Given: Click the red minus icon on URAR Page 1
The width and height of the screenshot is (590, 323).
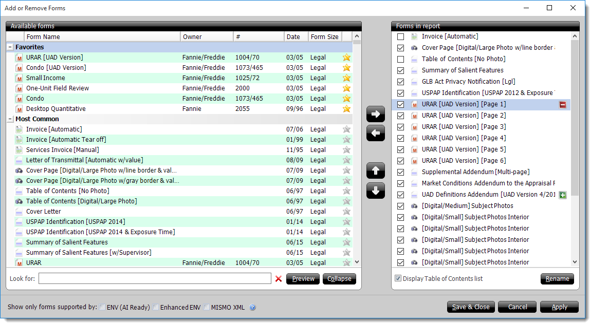Looking at the screenshot, I should coord(563,105).
